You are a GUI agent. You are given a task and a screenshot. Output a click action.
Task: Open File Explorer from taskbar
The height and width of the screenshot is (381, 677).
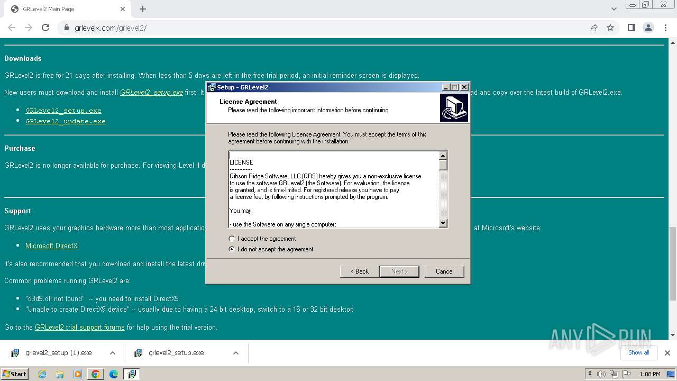coord(60,374)
